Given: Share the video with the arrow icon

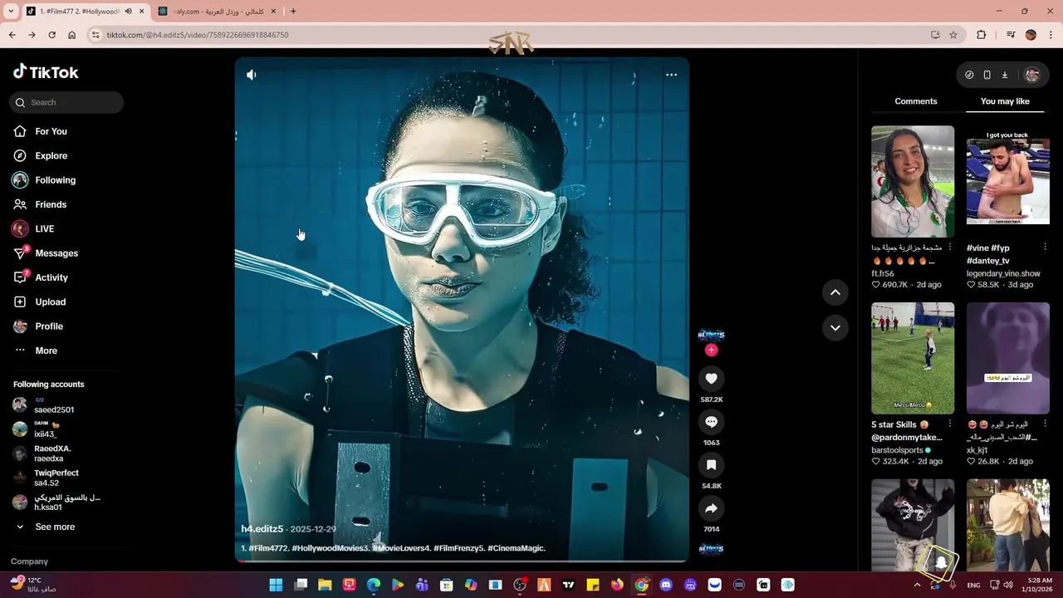Looking at the screenshot, I should click(x=711, y=508).
